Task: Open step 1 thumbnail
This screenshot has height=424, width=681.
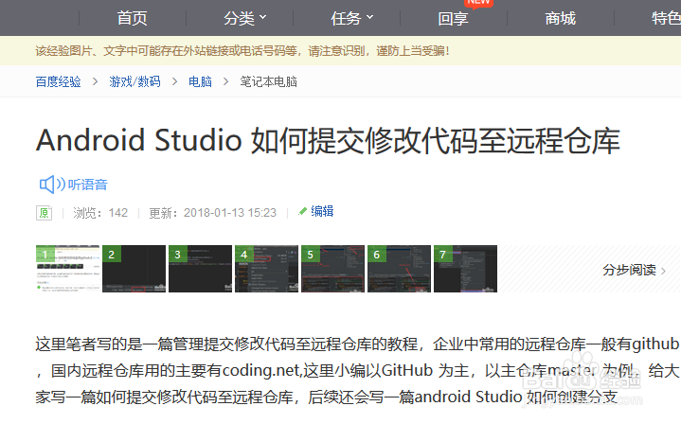Action: pyautogui.click(x=67, y=269)
